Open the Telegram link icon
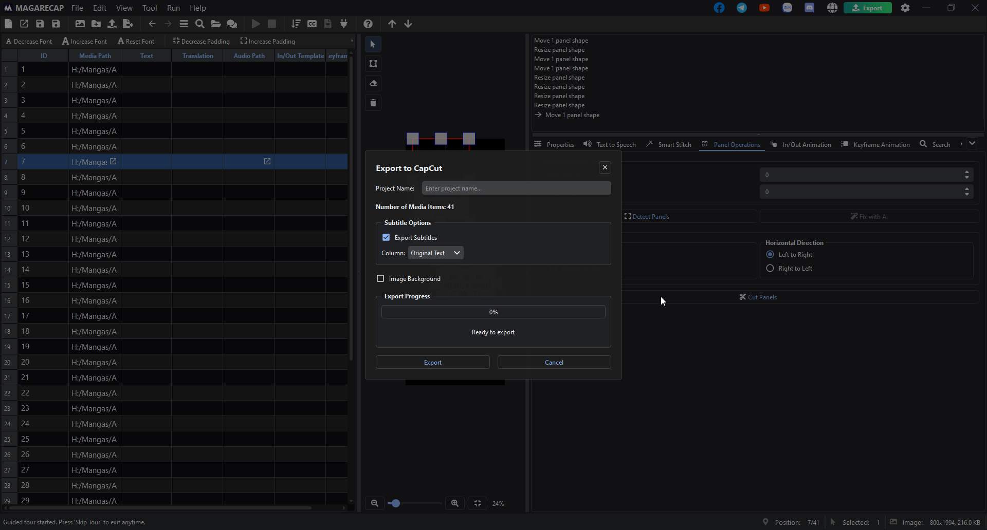987x530 pixels. (742, 8)
